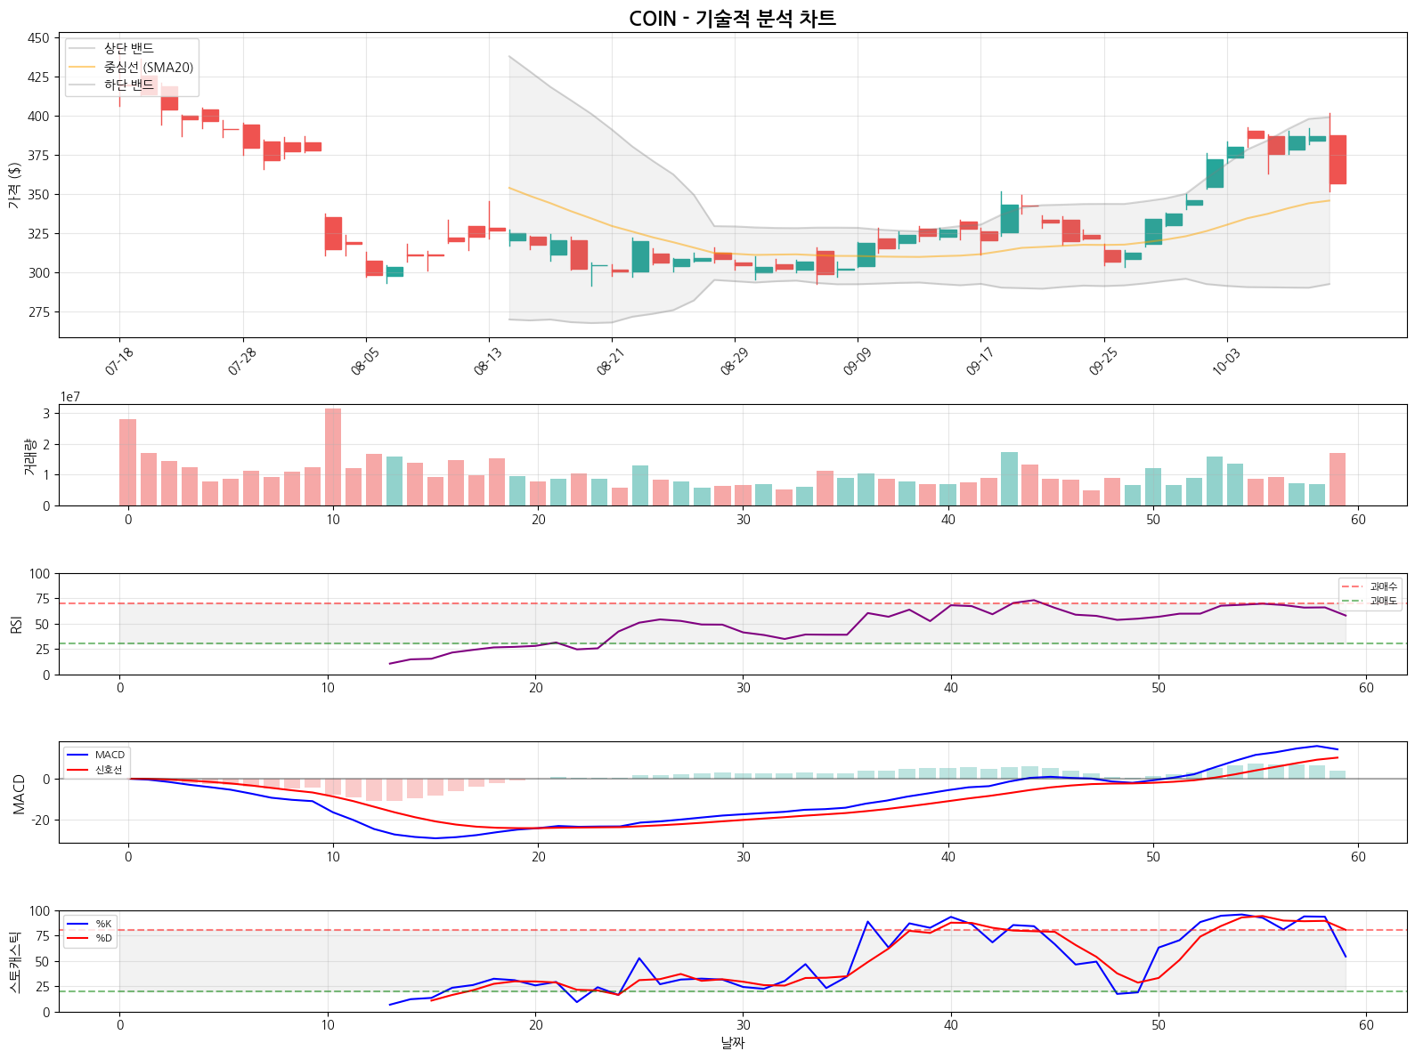Click the '거래량' volume axis label
Viewport: 1415px width, 1059px height.
pyautogui.click(x=28, y=456)
